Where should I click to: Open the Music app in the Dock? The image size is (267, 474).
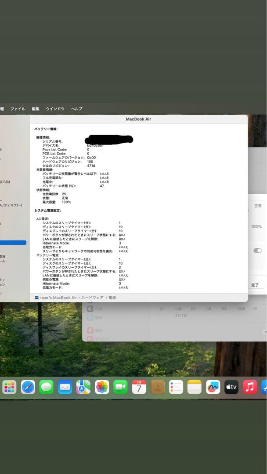point(250,387)
